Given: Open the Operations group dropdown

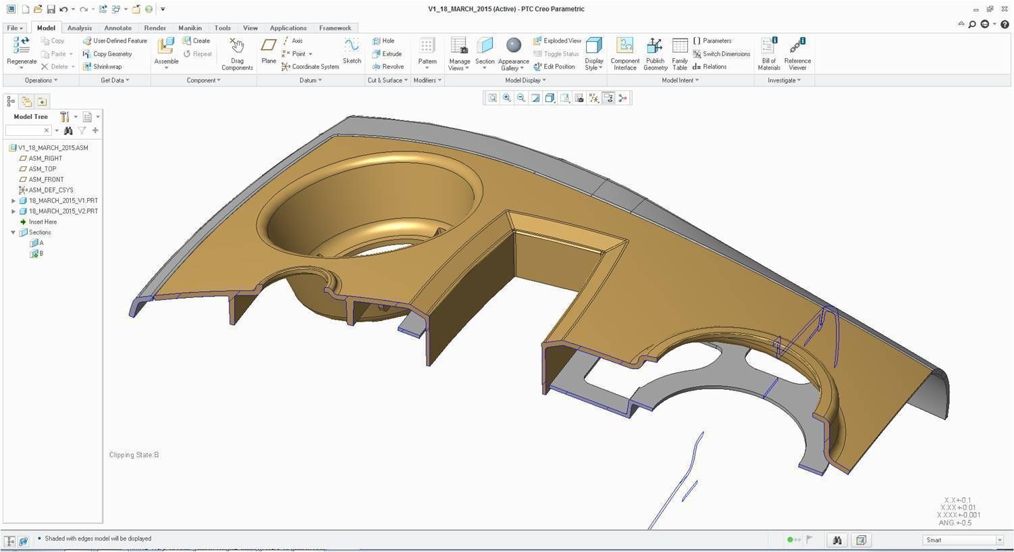Looking at the screenshot, I should point(41,80).
